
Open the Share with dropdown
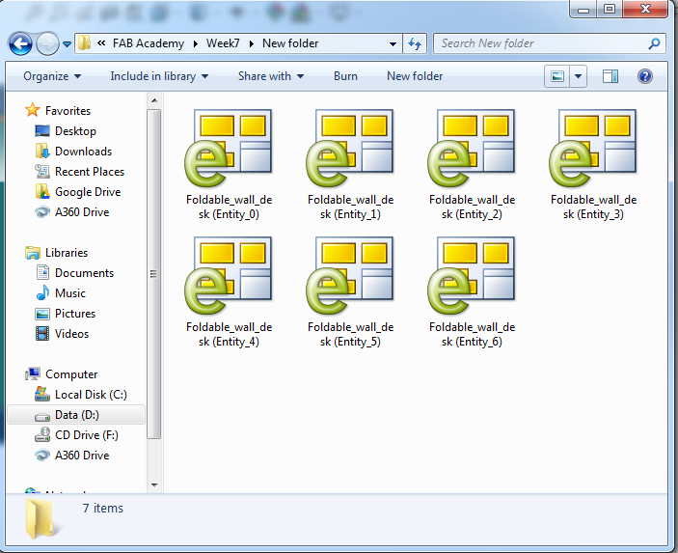[x=271, y=76]
